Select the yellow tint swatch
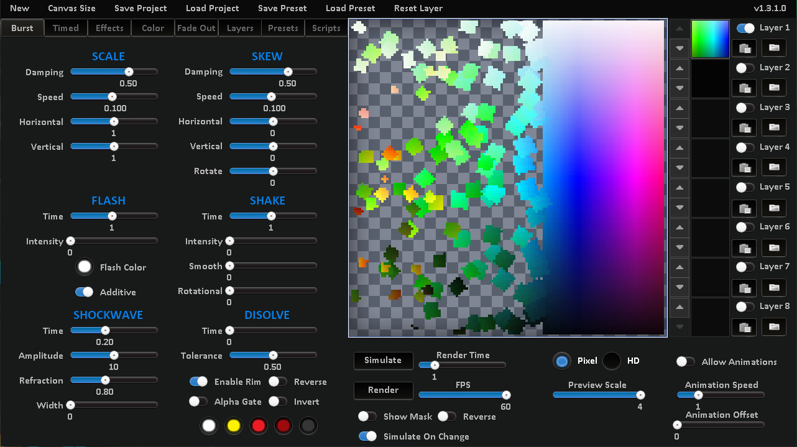This screenshot has height=447, width=797. pos(233,425)
